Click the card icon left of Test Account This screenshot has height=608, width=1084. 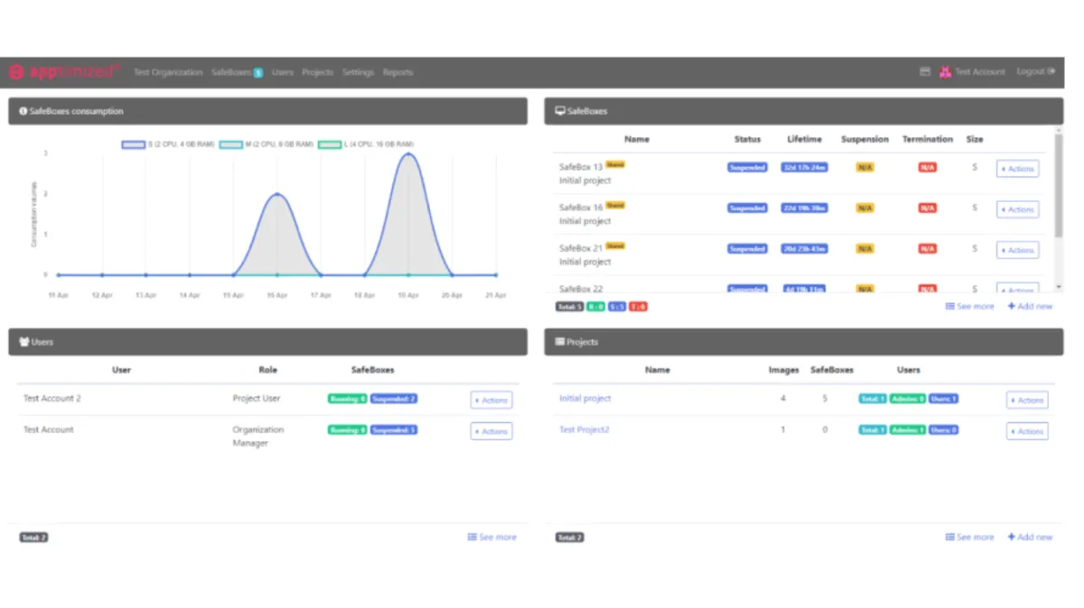pos(925,72)
